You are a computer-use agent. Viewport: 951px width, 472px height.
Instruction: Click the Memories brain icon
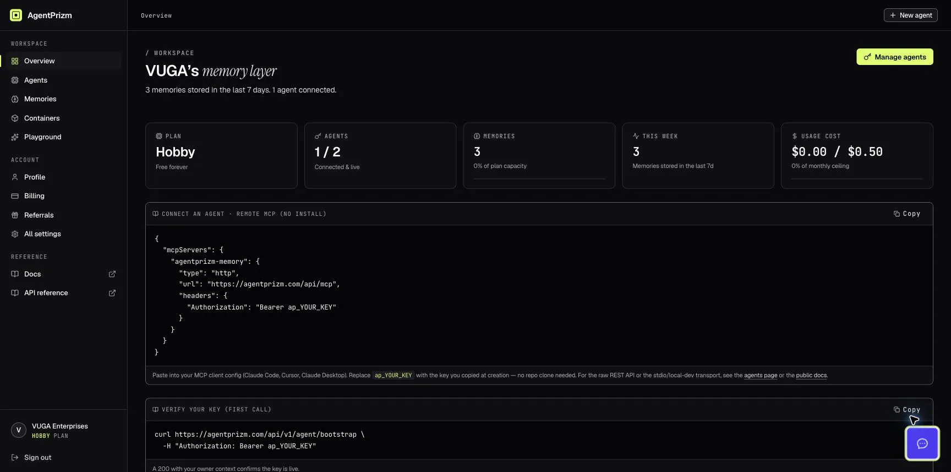(15, 99)
